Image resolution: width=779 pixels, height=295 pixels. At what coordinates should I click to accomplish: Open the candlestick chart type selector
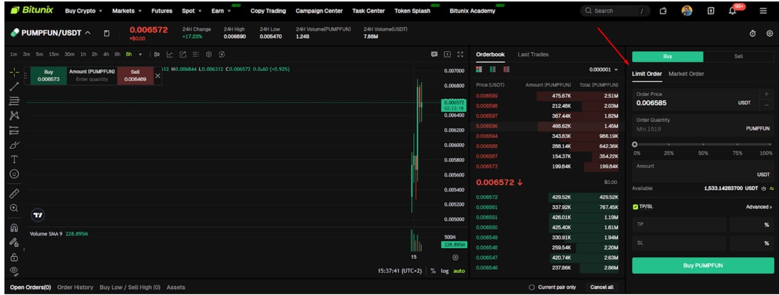tap(157, 55)
